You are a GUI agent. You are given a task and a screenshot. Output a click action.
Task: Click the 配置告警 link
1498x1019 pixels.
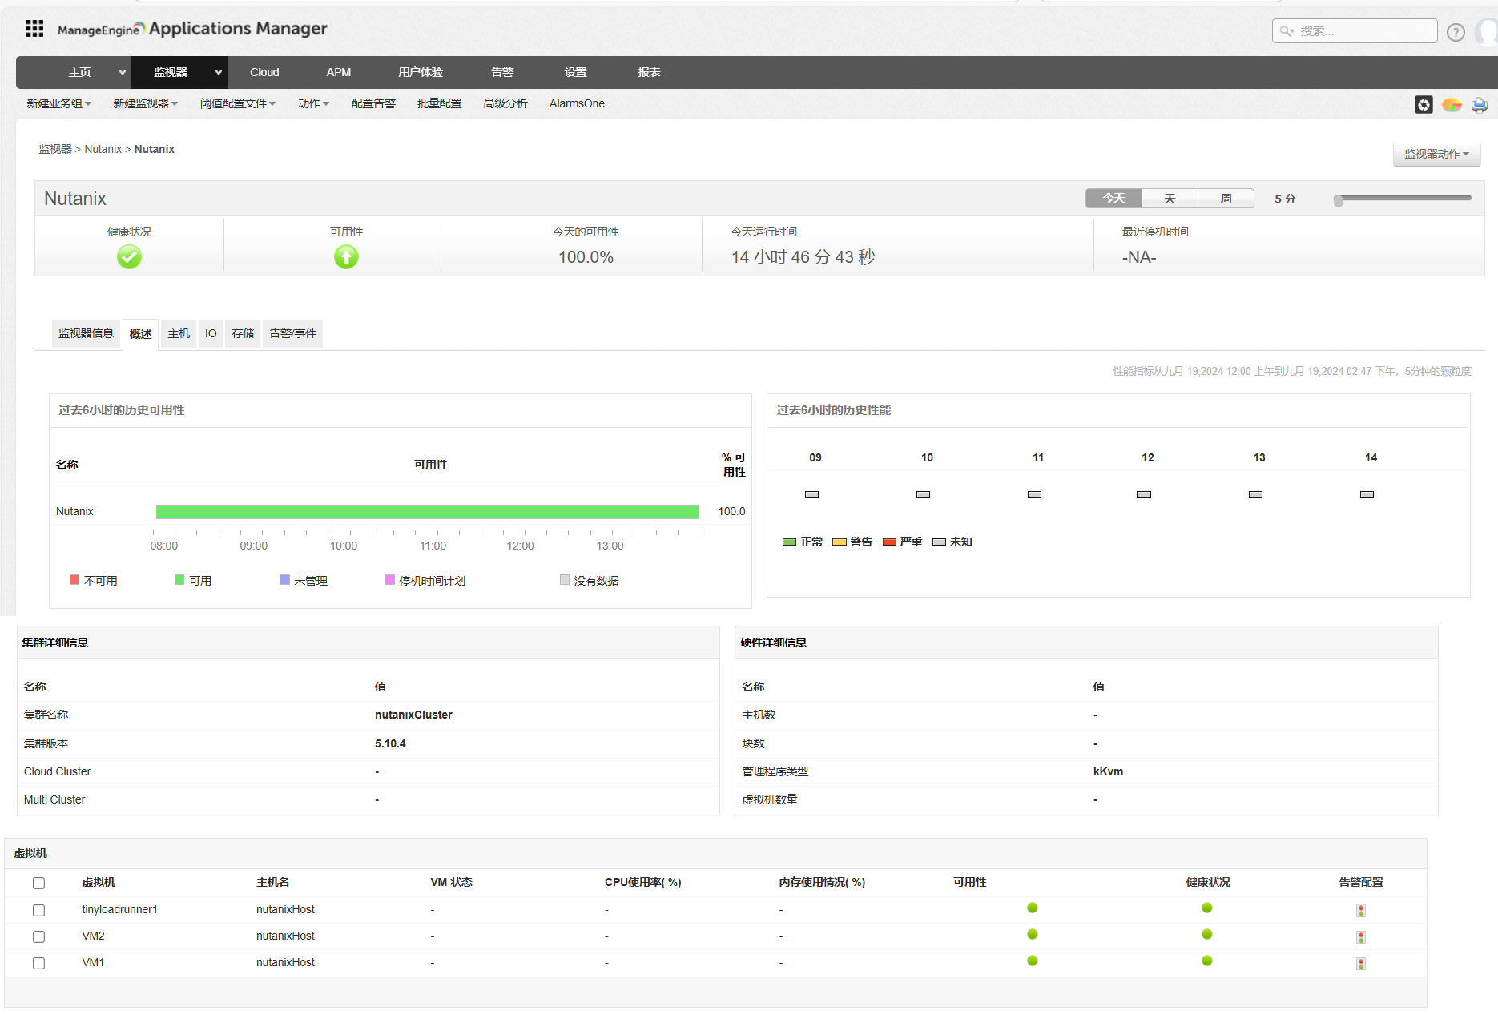coord(373,103)
